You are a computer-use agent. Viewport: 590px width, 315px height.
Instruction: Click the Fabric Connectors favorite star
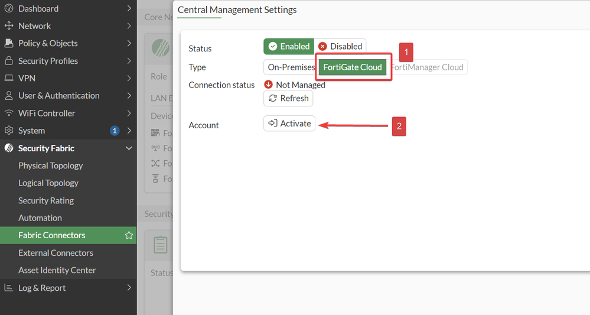129,235
